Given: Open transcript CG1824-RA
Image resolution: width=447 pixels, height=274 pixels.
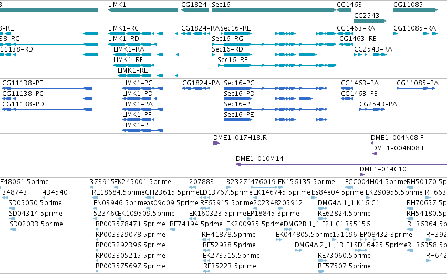Looking at the screenshot, I should click(x=195, y=34).
